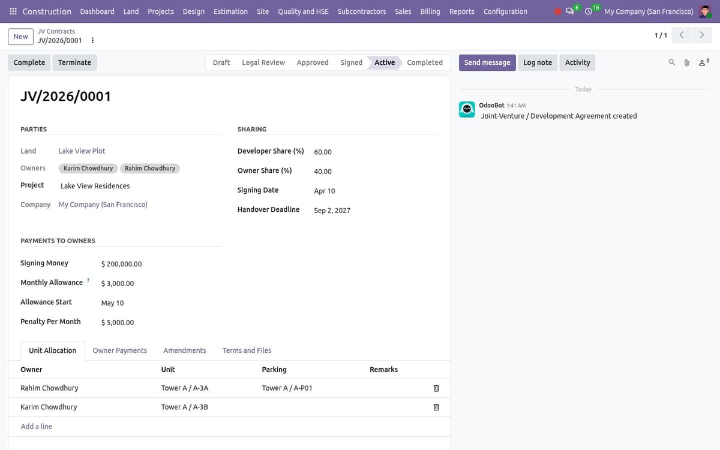Open the Land menu
720x450 pixels.
(131, 11)
